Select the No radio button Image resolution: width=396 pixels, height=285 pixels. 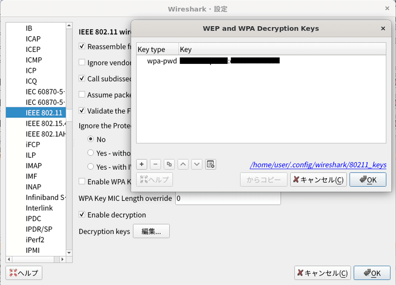(x=91, y=139)
